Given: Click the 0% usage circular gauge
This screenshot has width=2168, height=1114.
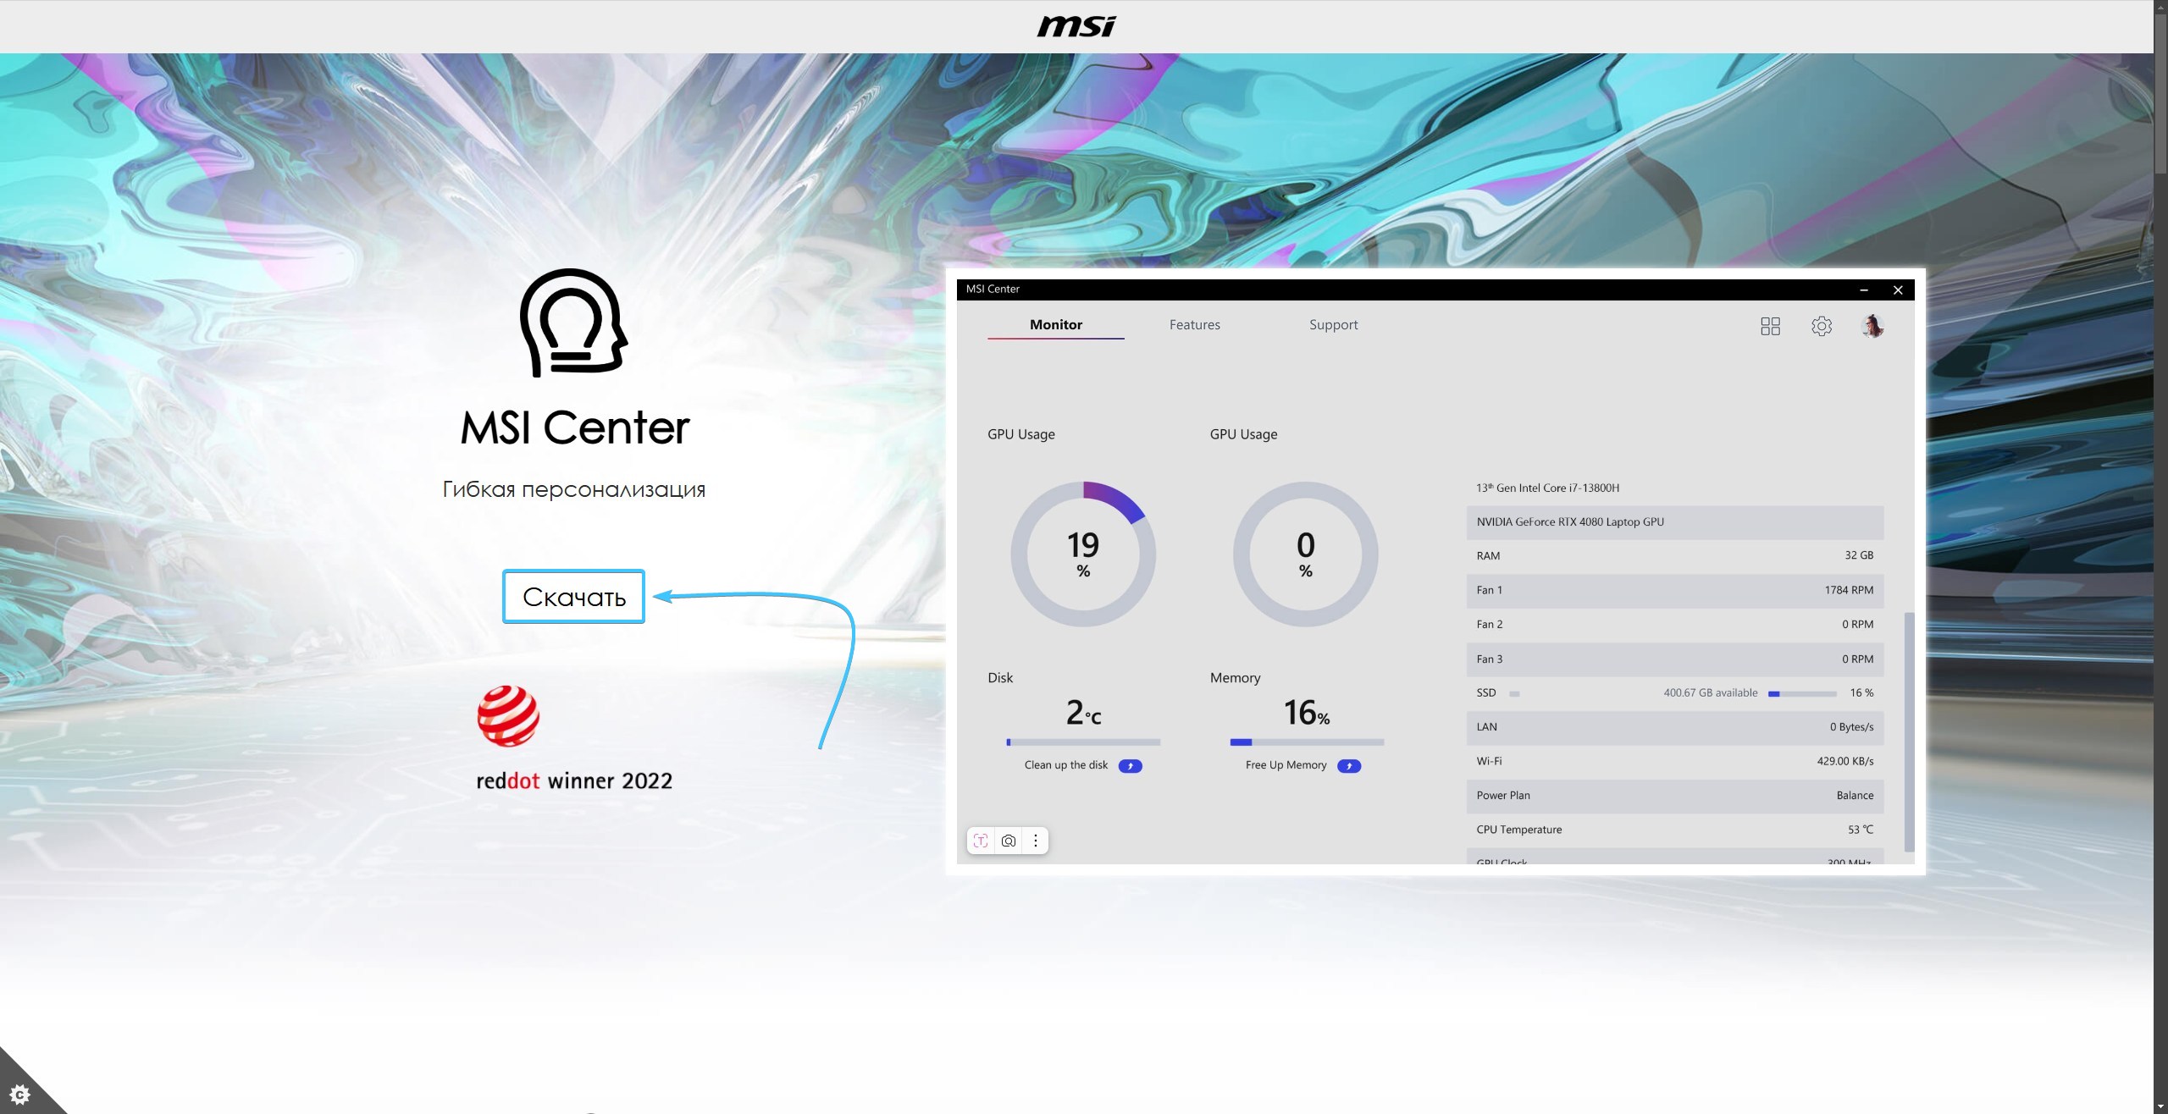Looking at the screenshot, I should tap(1305, 554).
